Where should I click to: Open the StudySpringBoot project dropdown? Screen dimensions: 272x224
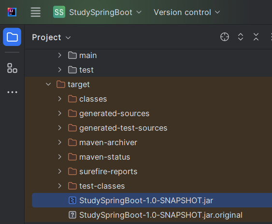coord(105,13)
